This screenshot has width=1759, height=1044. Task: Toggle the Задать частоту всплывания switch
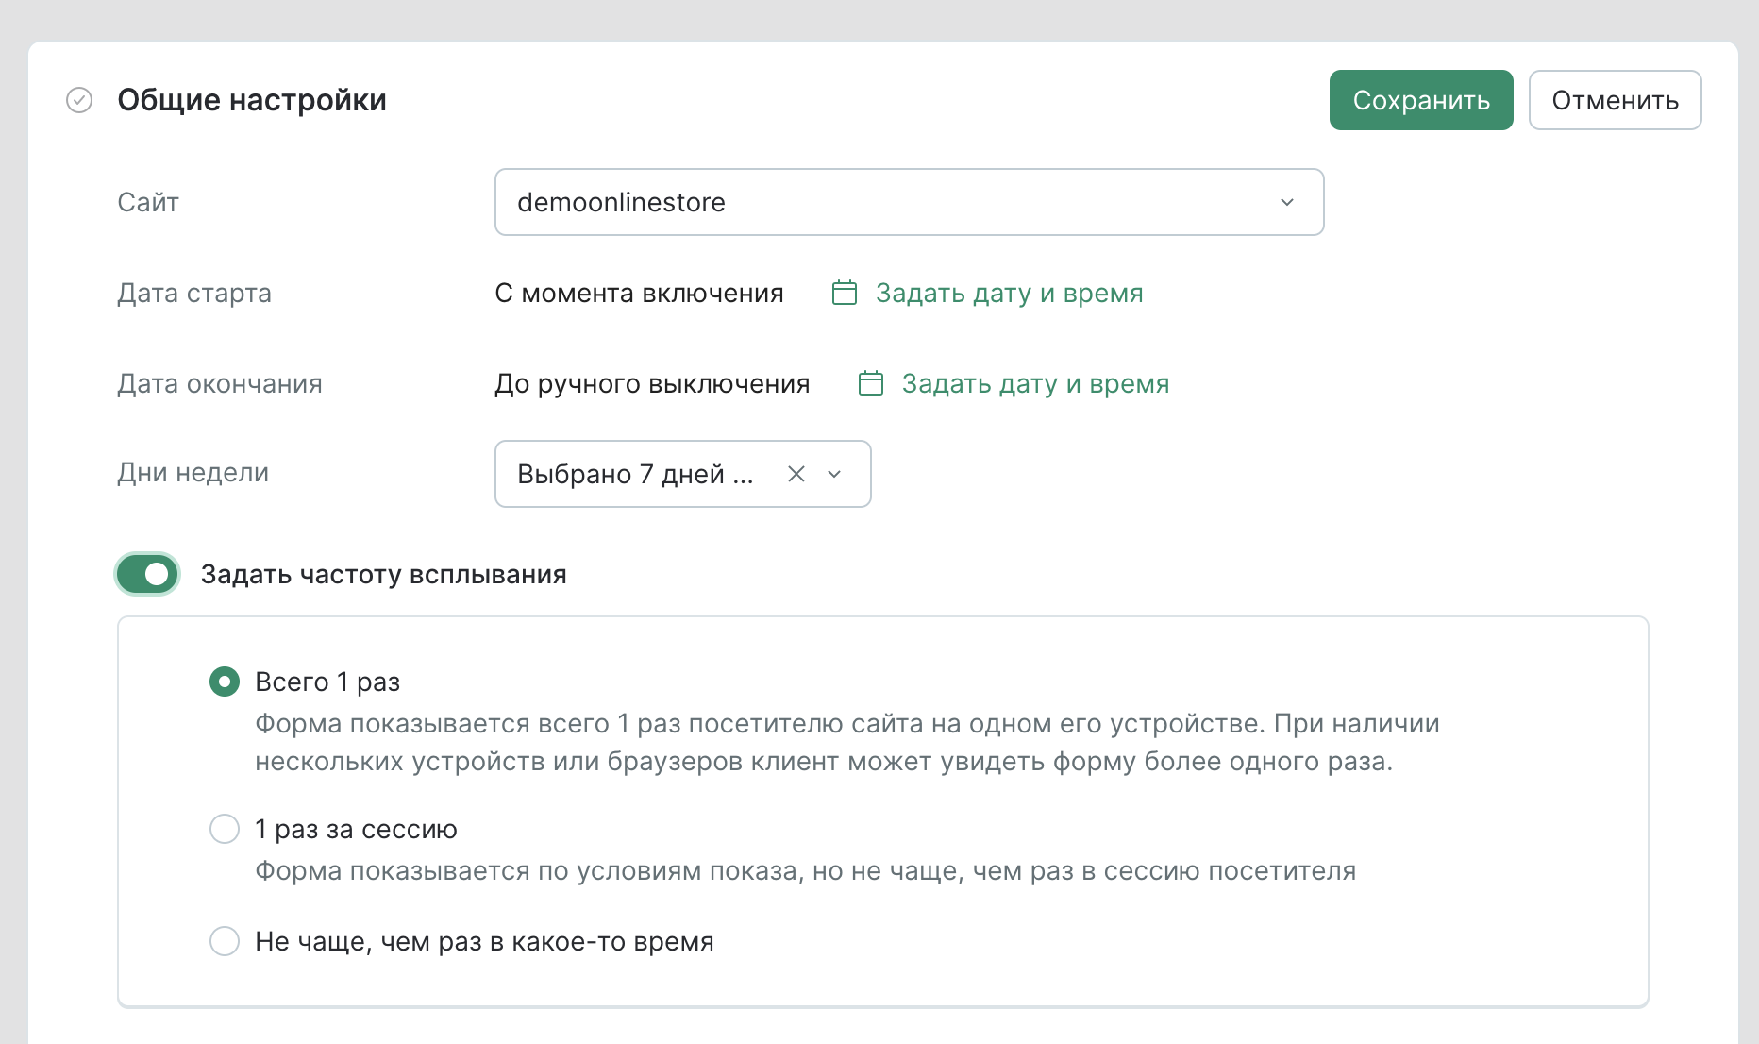[x=147, y=574]
